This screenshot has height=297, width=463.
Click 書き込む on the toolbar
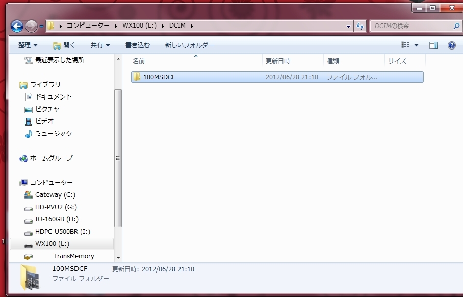click(138, 45)
